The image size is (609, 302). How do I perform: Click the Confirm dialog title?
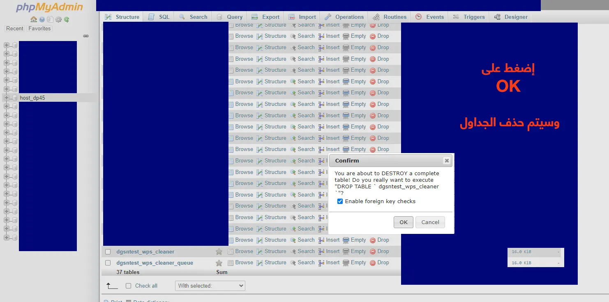(x=347, y=161)
